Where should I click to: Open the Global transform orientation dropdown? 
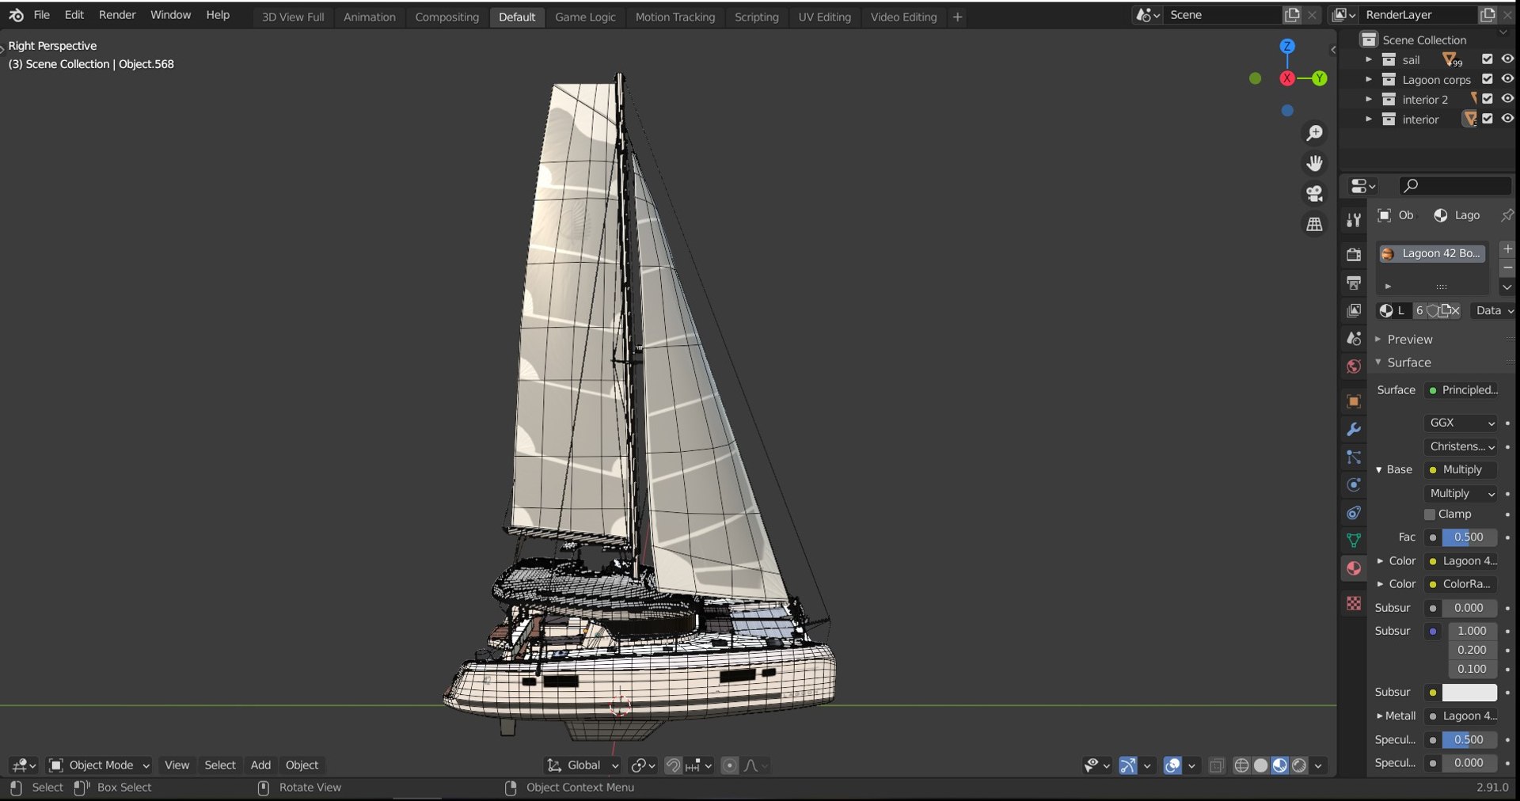point(583,765)
